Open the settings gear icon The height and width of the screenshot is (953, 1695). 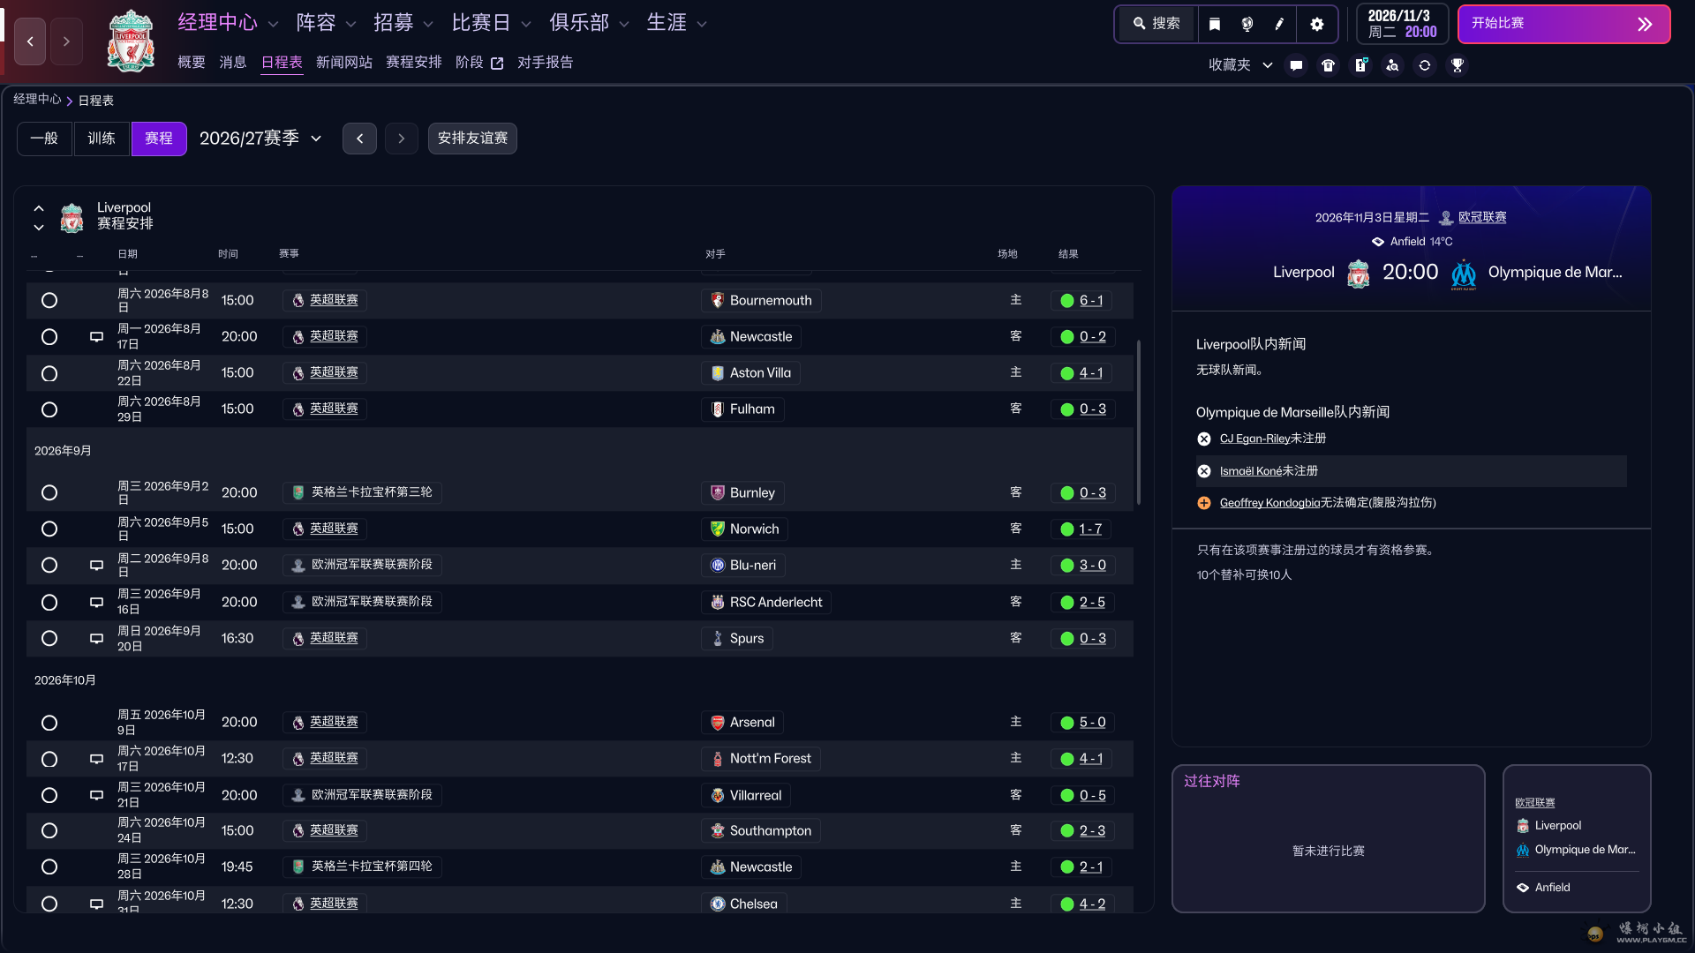(x=1317, y=24)
